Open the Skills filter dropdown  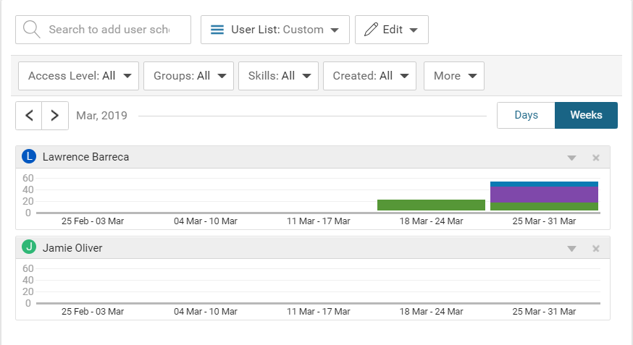coord(278,76)
